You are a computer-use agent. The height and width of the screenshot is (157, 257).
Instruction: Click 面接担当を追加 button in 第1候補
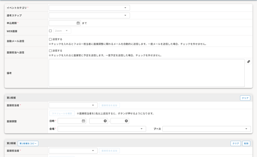pyautogui.click(x=109, y=105)
